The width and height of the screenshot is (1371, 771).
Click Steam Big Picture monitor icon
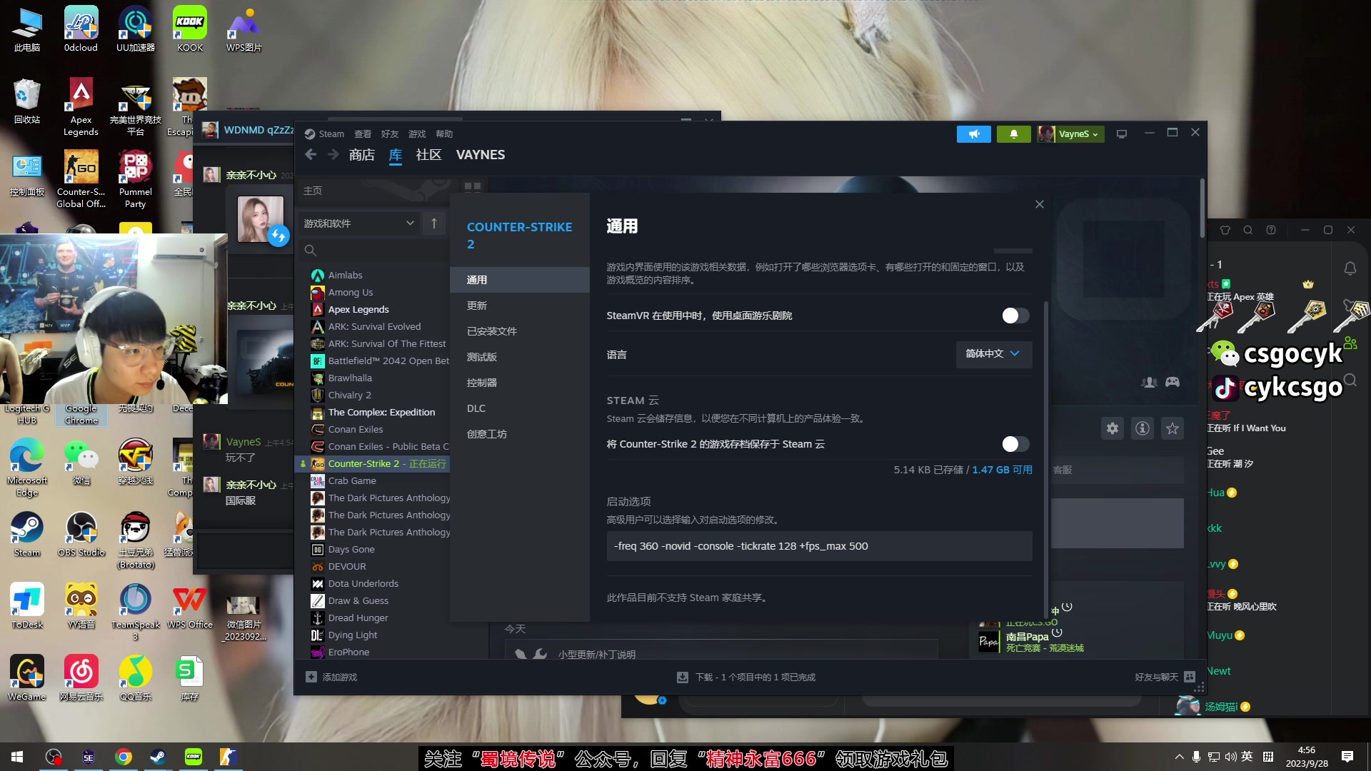(1122, 134)
